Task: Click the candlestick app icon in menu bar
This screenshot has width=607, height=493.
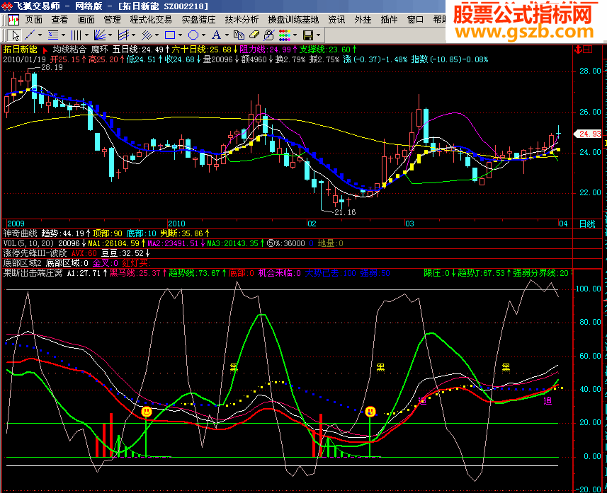Action: tap(13, 20)
